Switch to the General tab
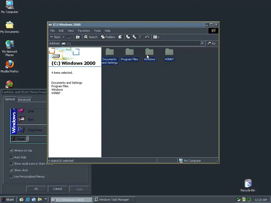This screenshot has width=271, height=203. (10, 99)
